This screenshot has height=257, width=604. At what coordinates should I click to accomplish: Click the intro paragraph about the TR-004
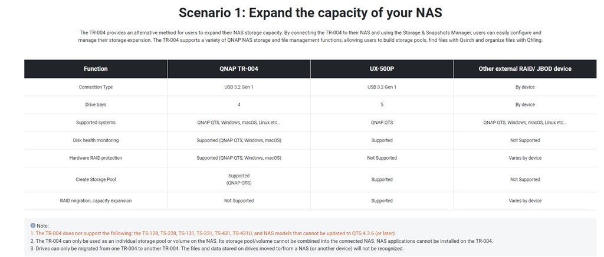click(x=310, y=36)
